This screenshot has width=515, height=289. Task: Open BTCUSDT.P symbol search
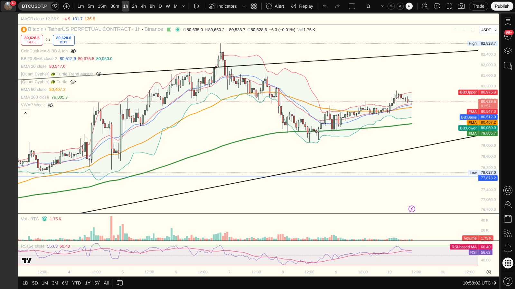[x=34, y=6]
